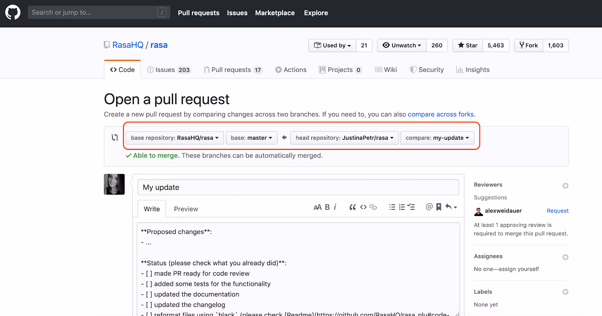Follow the compare across forks link
The height and width of the screenshot is (316, 602).
[x=441, y=114]
